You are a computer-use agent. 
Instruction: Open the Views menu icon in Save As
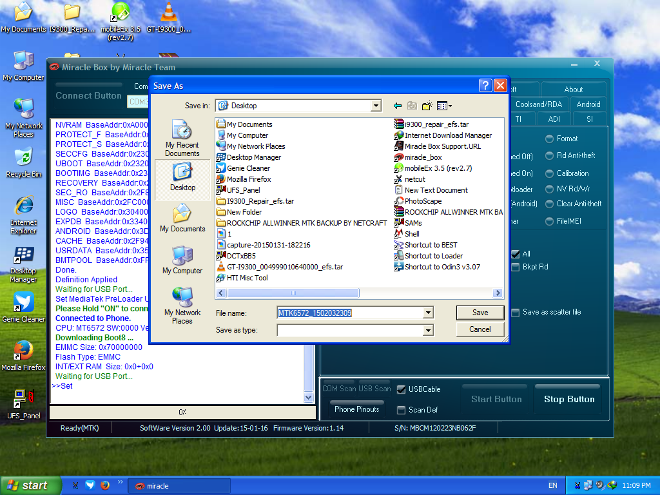tap(444, 106)
